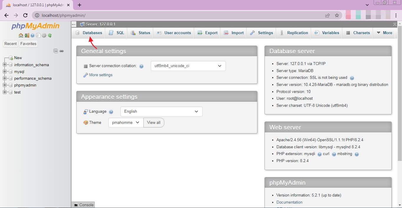402x208 pixels.
Task: Open a new browser tab with plus button
Action: (x=80, y=5)
